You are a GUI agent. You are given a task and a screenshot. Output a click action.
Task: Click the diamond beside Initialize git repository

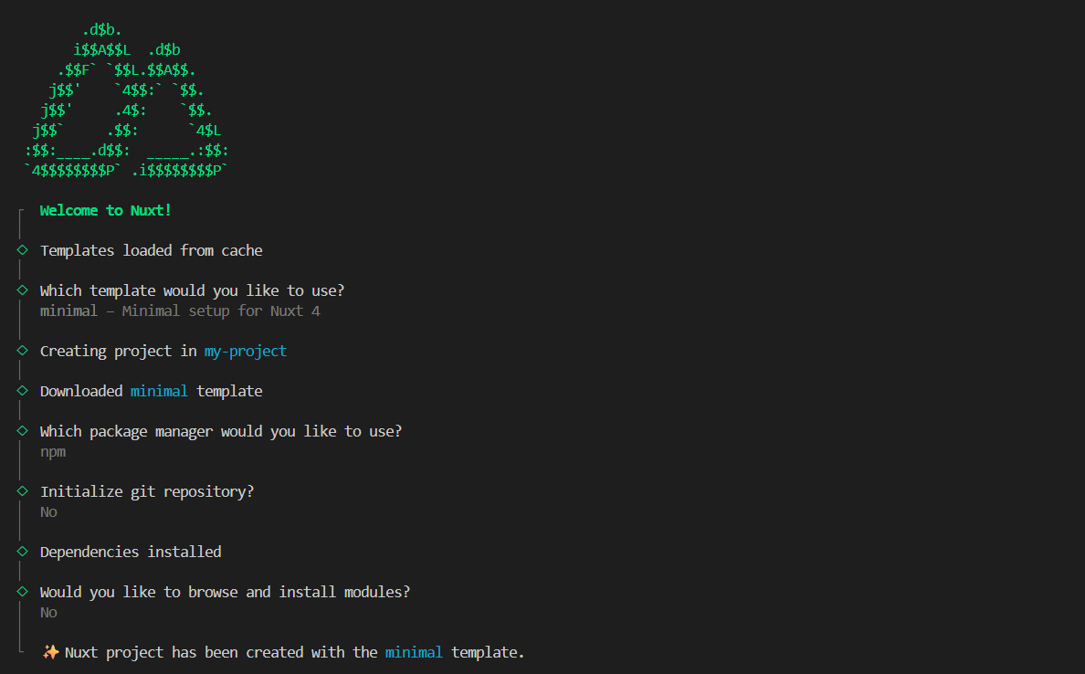[23, 490]
